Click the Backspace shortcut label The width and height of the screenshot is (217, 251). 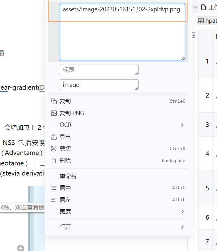point(174,161)
